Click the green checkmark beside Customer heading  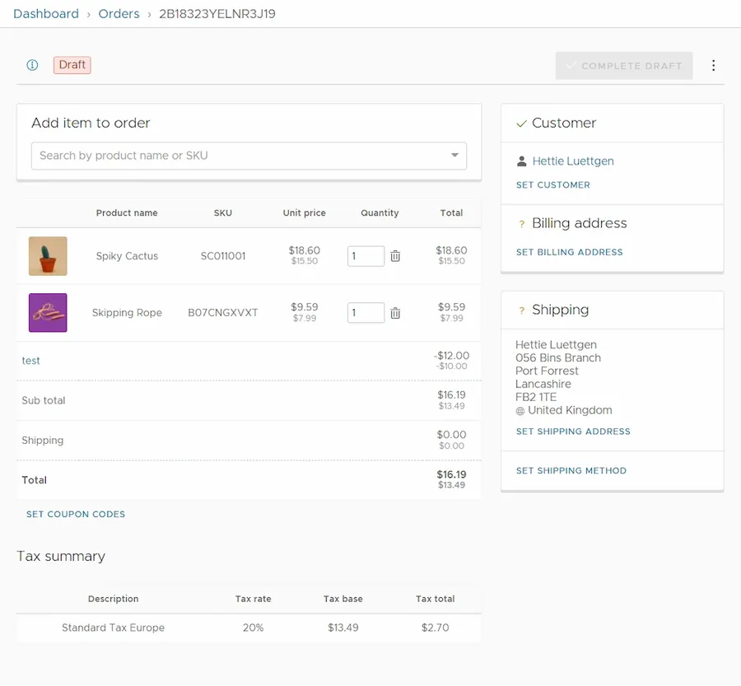[x=521, y=124]
